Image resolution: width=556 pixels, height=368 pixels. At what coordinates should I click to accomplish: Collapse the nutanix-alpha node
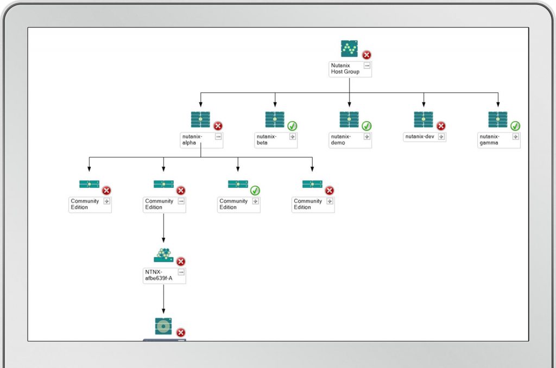tap(218, 136)
